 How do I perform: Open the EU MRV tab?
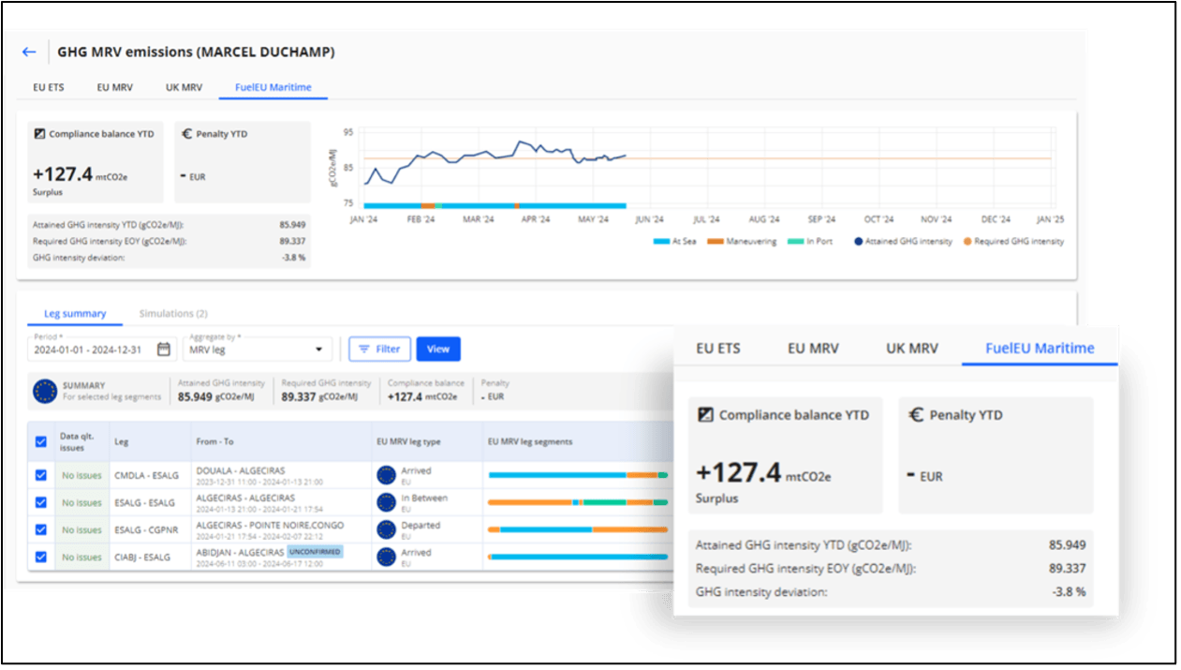pyautogui.click(x=116, y=87)
